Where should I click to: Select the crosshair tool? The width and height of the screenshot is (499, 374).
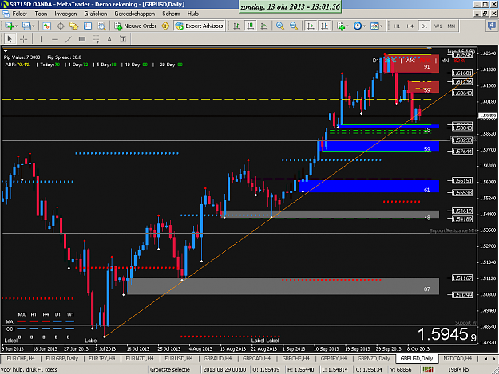coord(23,39)
